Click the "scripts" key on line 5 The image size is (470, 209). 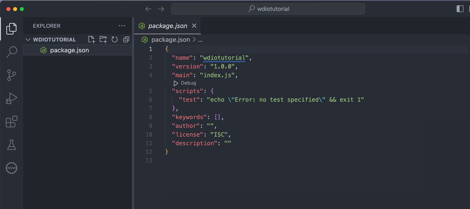188,91
